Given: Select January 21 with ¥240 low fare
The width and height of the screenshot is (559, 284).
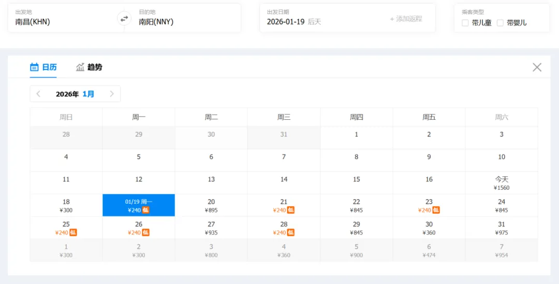Looking at the screenshot, I should pos(284,206).
